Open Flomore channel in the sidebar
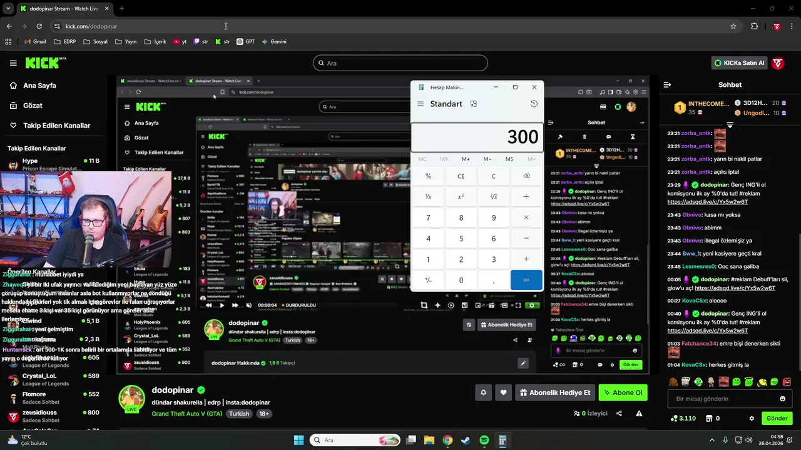Image resolution: width=801 pixels, height=450 pixels. (53, 397)
